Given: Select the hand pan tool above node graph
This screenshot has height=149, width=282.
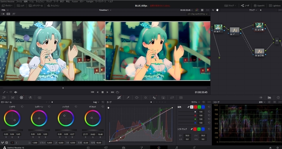Looking at the screenshot, I should tap(217, 10).
